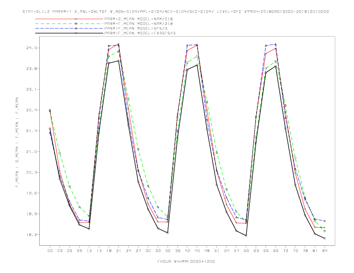
Task: Click x-axis tick label 69
Action: [x=276, y=251]
